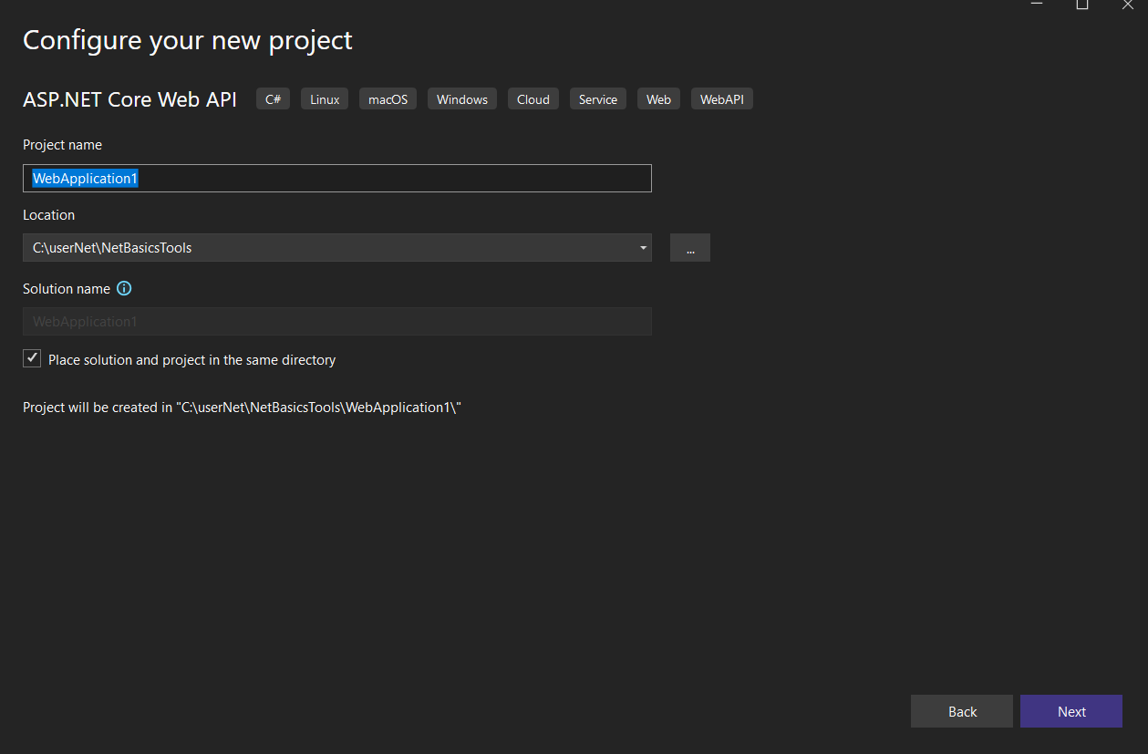
Task: Click the Windows tag
Action: [462, 99]
